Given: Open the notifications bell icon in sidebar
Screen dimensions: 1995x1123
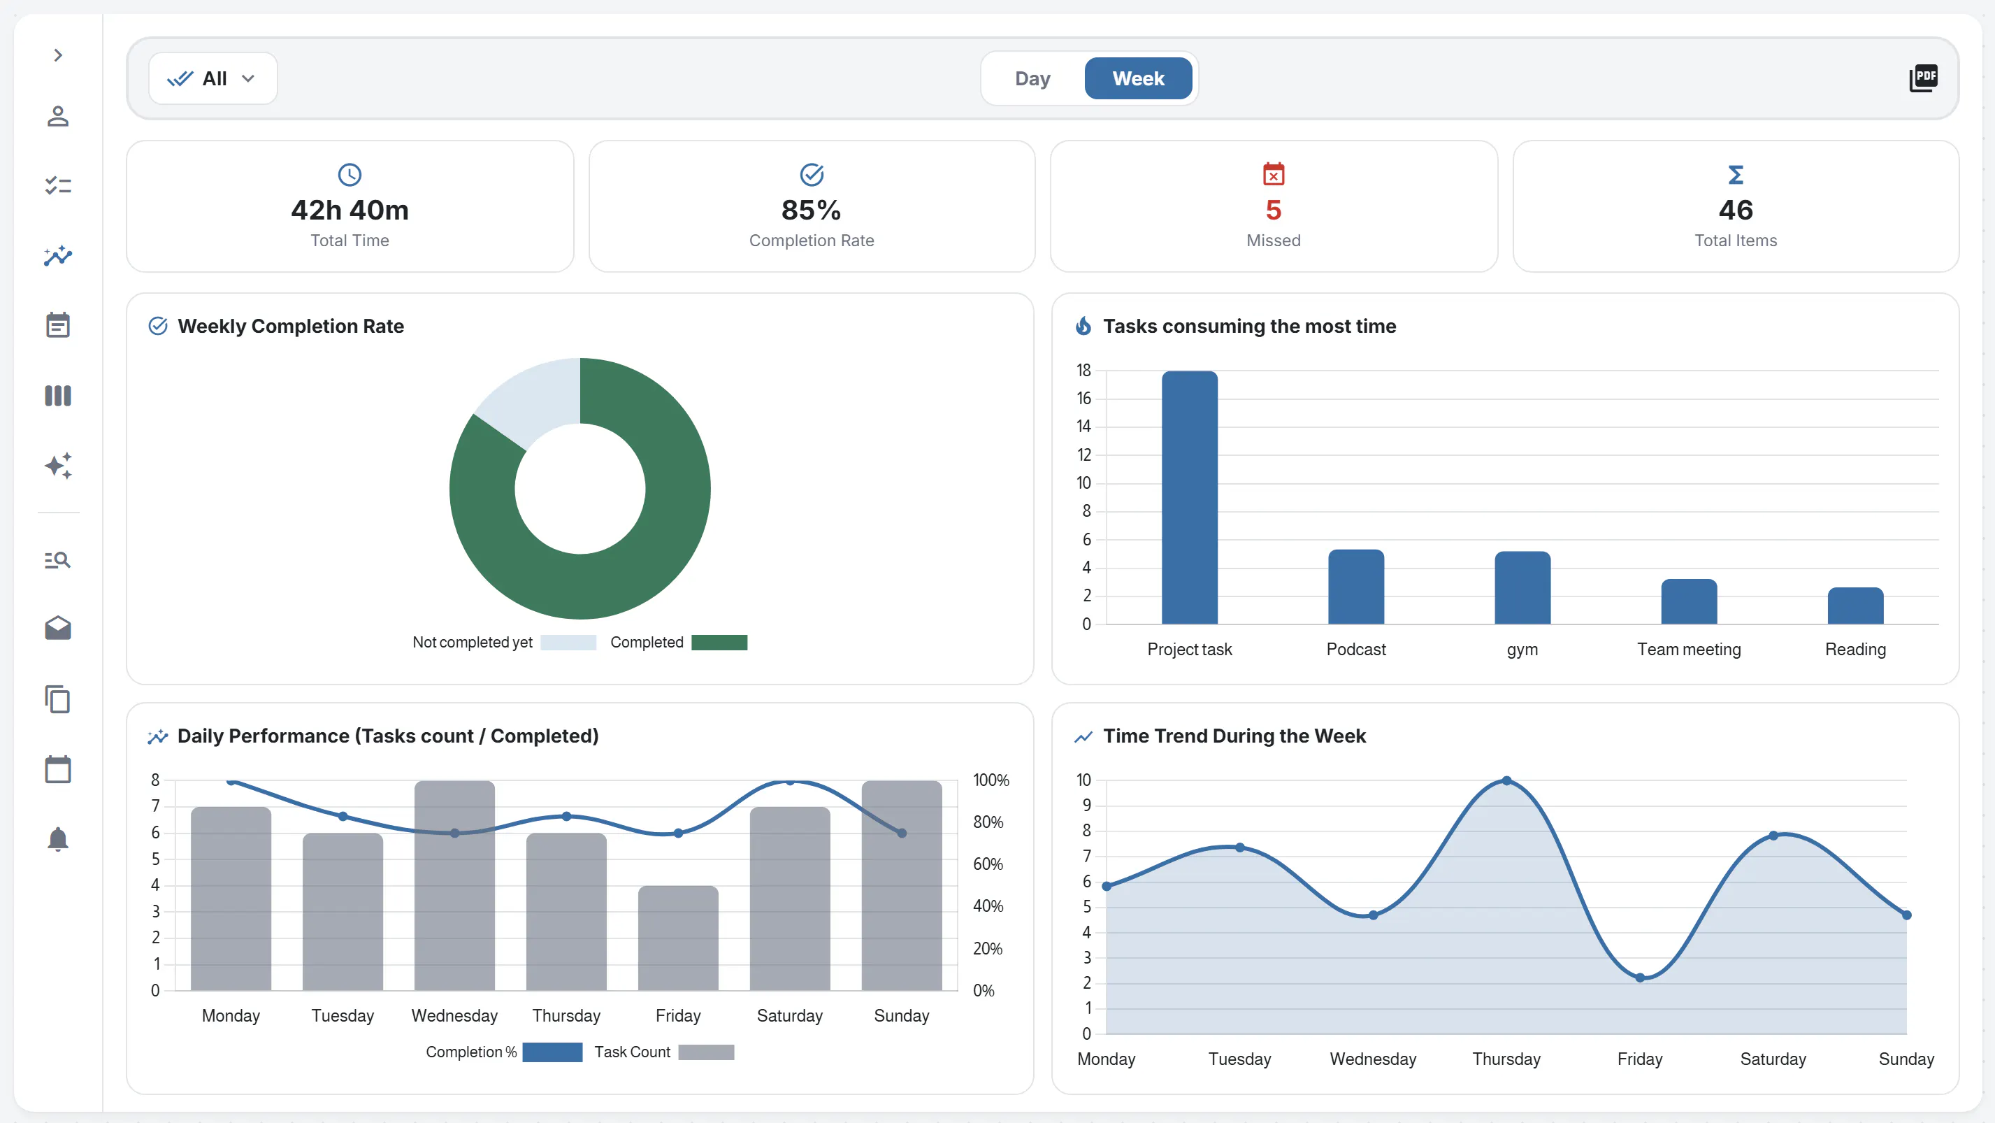Looking at the screenshot, I should pos(58,839).
